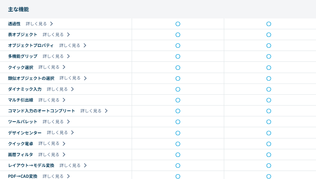Click the 主な機能 section header
This screenshot has width=316, height=179.
tap(19, 9)
